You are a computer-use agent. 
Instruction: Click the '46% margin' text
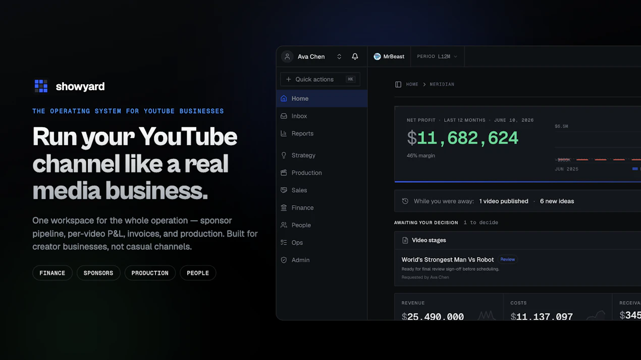click(421, 156)
